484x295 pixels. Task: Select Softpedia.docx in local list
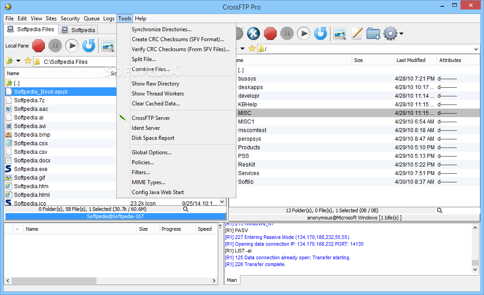click(x=61, y=161)
